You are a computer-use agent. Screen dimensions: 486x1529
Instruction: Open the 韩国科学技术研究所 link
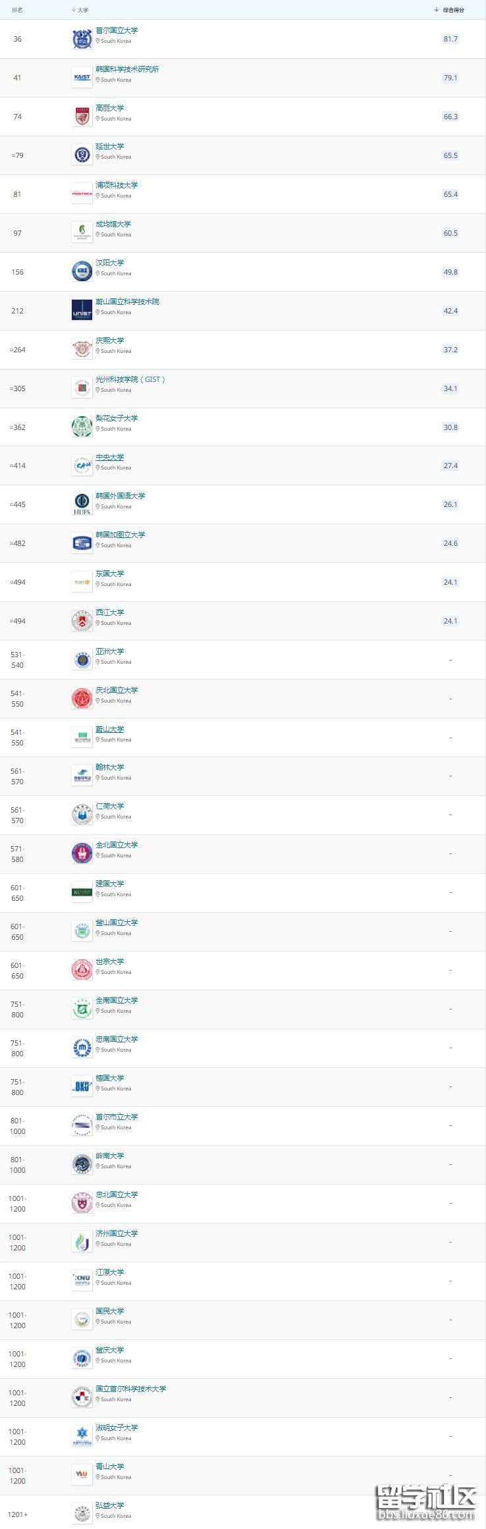coord(127,69)
